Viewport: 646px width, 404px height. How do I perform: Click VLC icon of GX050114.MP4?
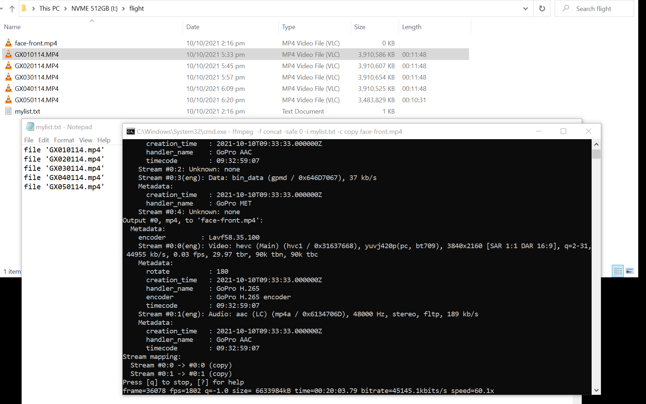[9, 100]
